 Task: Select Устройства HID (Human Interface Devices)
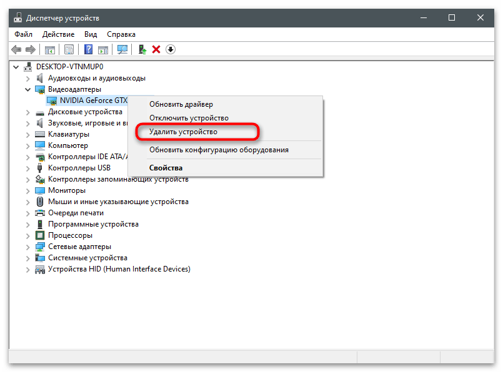click(119, 269)
